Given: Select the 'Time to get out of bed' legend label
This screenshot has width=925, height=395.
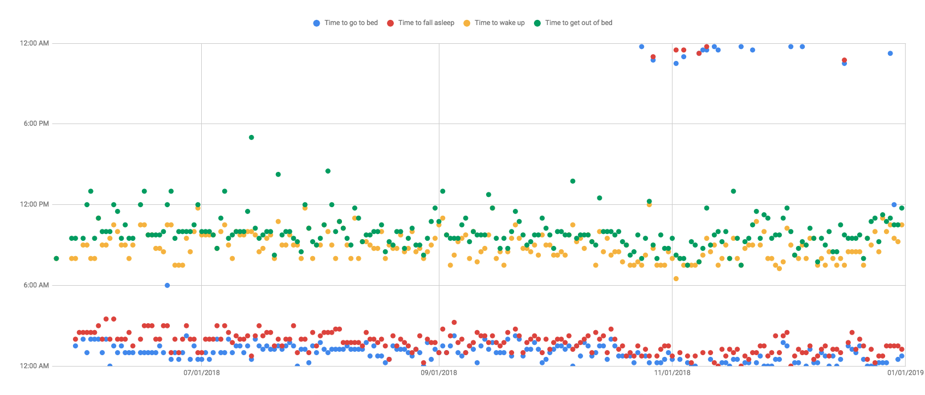Looking at the screenshot, I should click(578, 23).
